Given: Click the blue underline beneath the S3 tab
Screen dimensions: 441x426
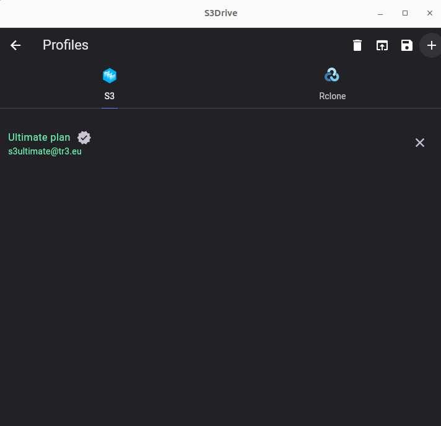Looking at the screenshot, I should point(110,108).
